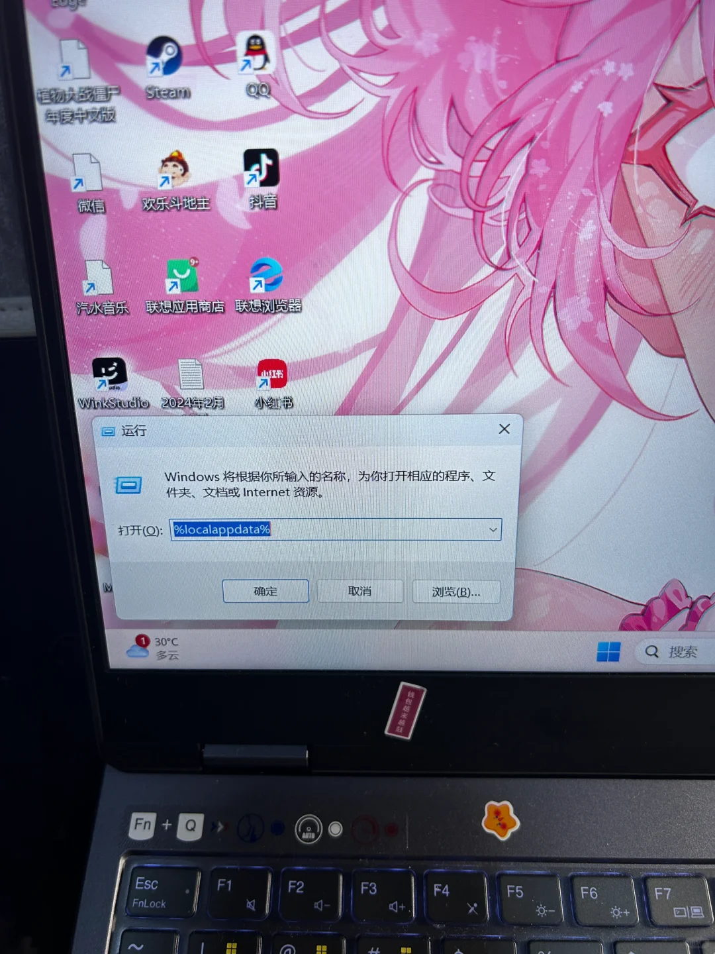Expand the 打开 history dropdown arrow

pyautogui.click(x=493, y=529)
